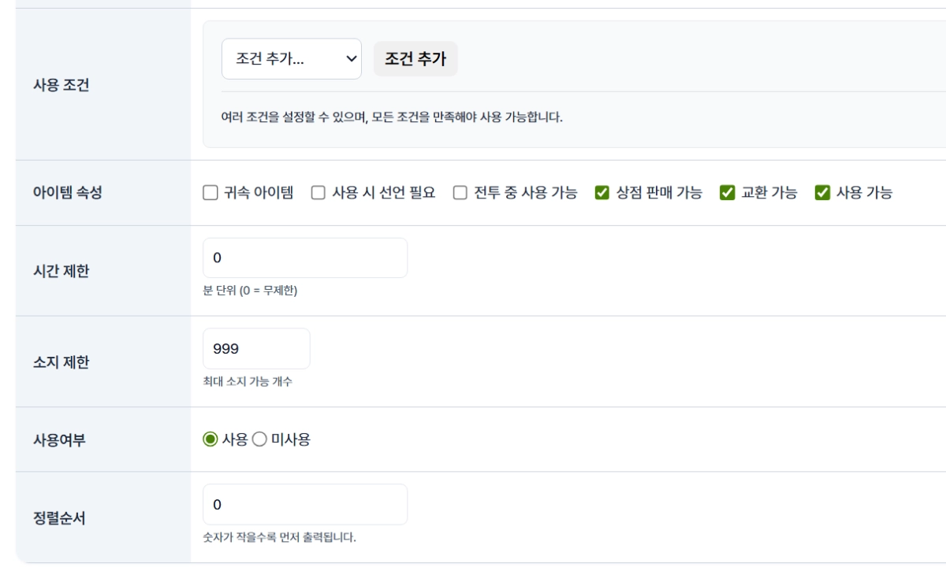The image size is (946, 571).
Task: Choose the 미사용 radio option
Action: (259, 439)
